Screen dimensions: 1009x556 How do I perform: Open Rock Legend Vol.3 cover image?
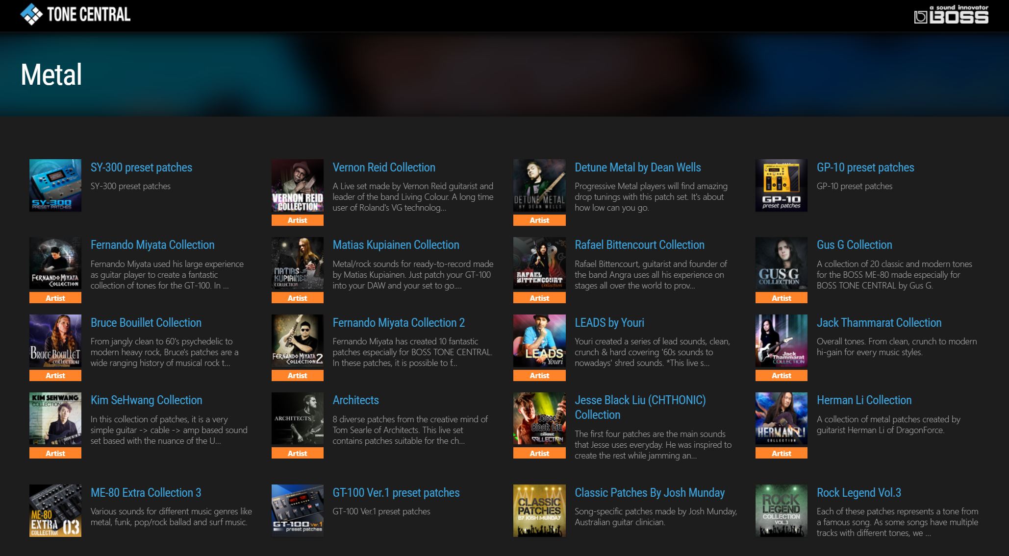pos(782,510)
